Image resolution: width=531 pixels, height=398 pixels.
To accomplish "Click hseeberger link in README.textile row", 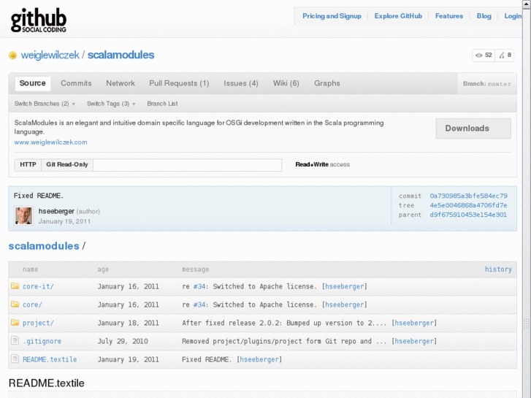I will coord(259,360).
